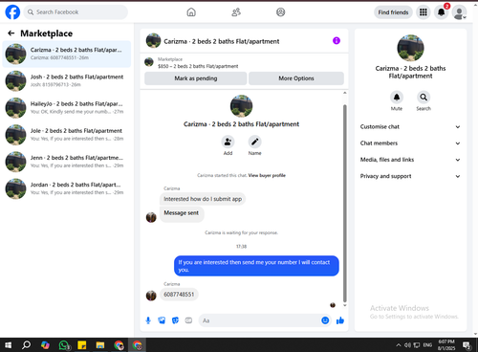Open the emoji picker in message box
Screen dimensions: 478x352
[325, 320]
